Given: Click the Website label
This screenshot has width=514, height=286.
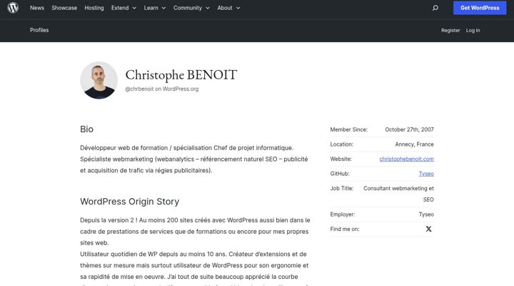Looking at the screenshot, I should [x=341, y=159].
